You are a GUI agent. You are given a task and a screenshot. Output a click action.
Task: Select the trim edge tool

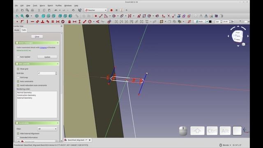coord(169,16)
